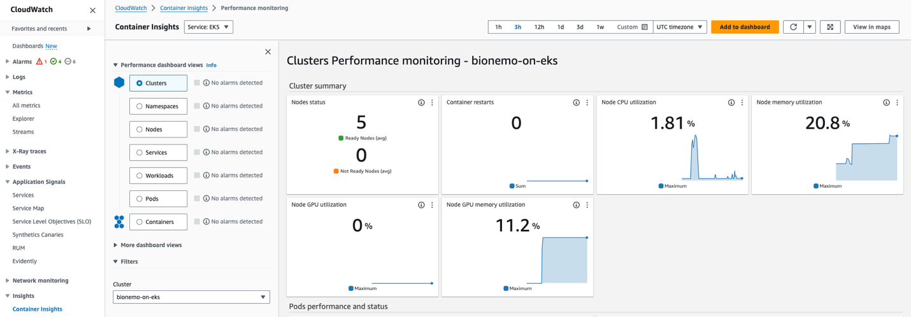Open Nodes status widget actions menu
Screen dimensions: 911x317
pyautogui.click(x=432, y=102)
